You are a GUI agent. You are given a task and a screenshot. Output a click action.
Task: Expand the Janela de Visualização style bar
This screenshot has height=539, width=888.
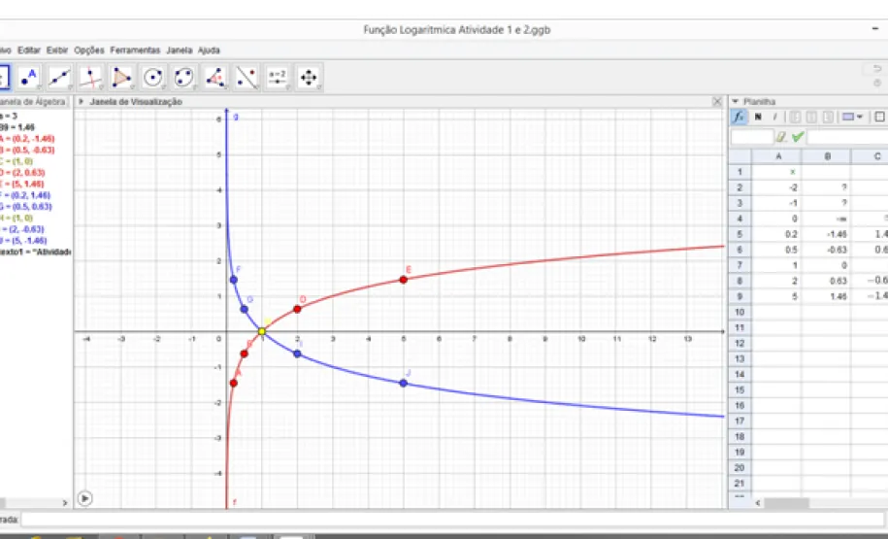pos(81,101)
